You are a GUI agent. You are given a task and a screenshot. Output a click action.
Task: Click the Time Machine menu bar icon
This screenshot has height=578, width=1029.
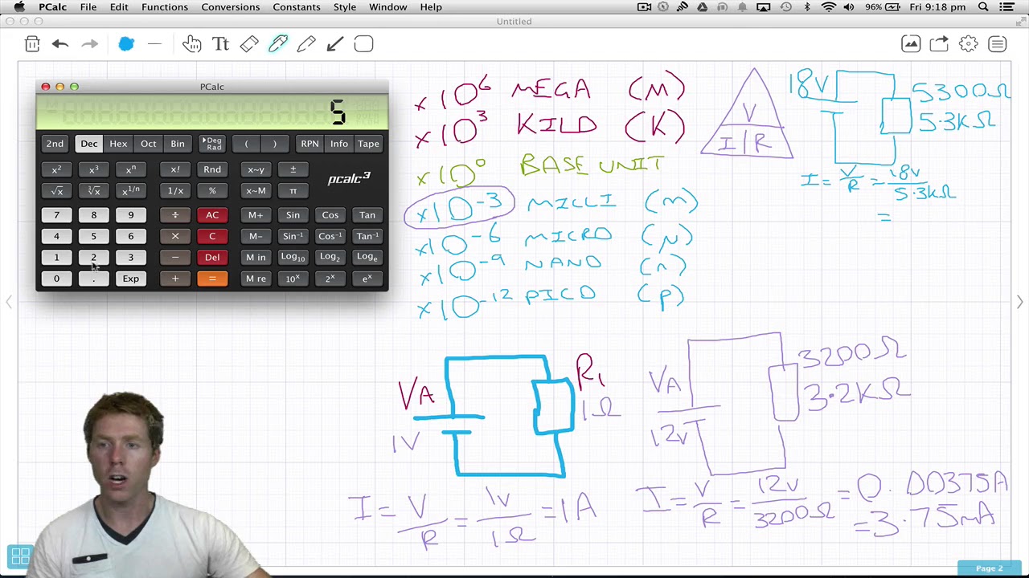(785, 7)
